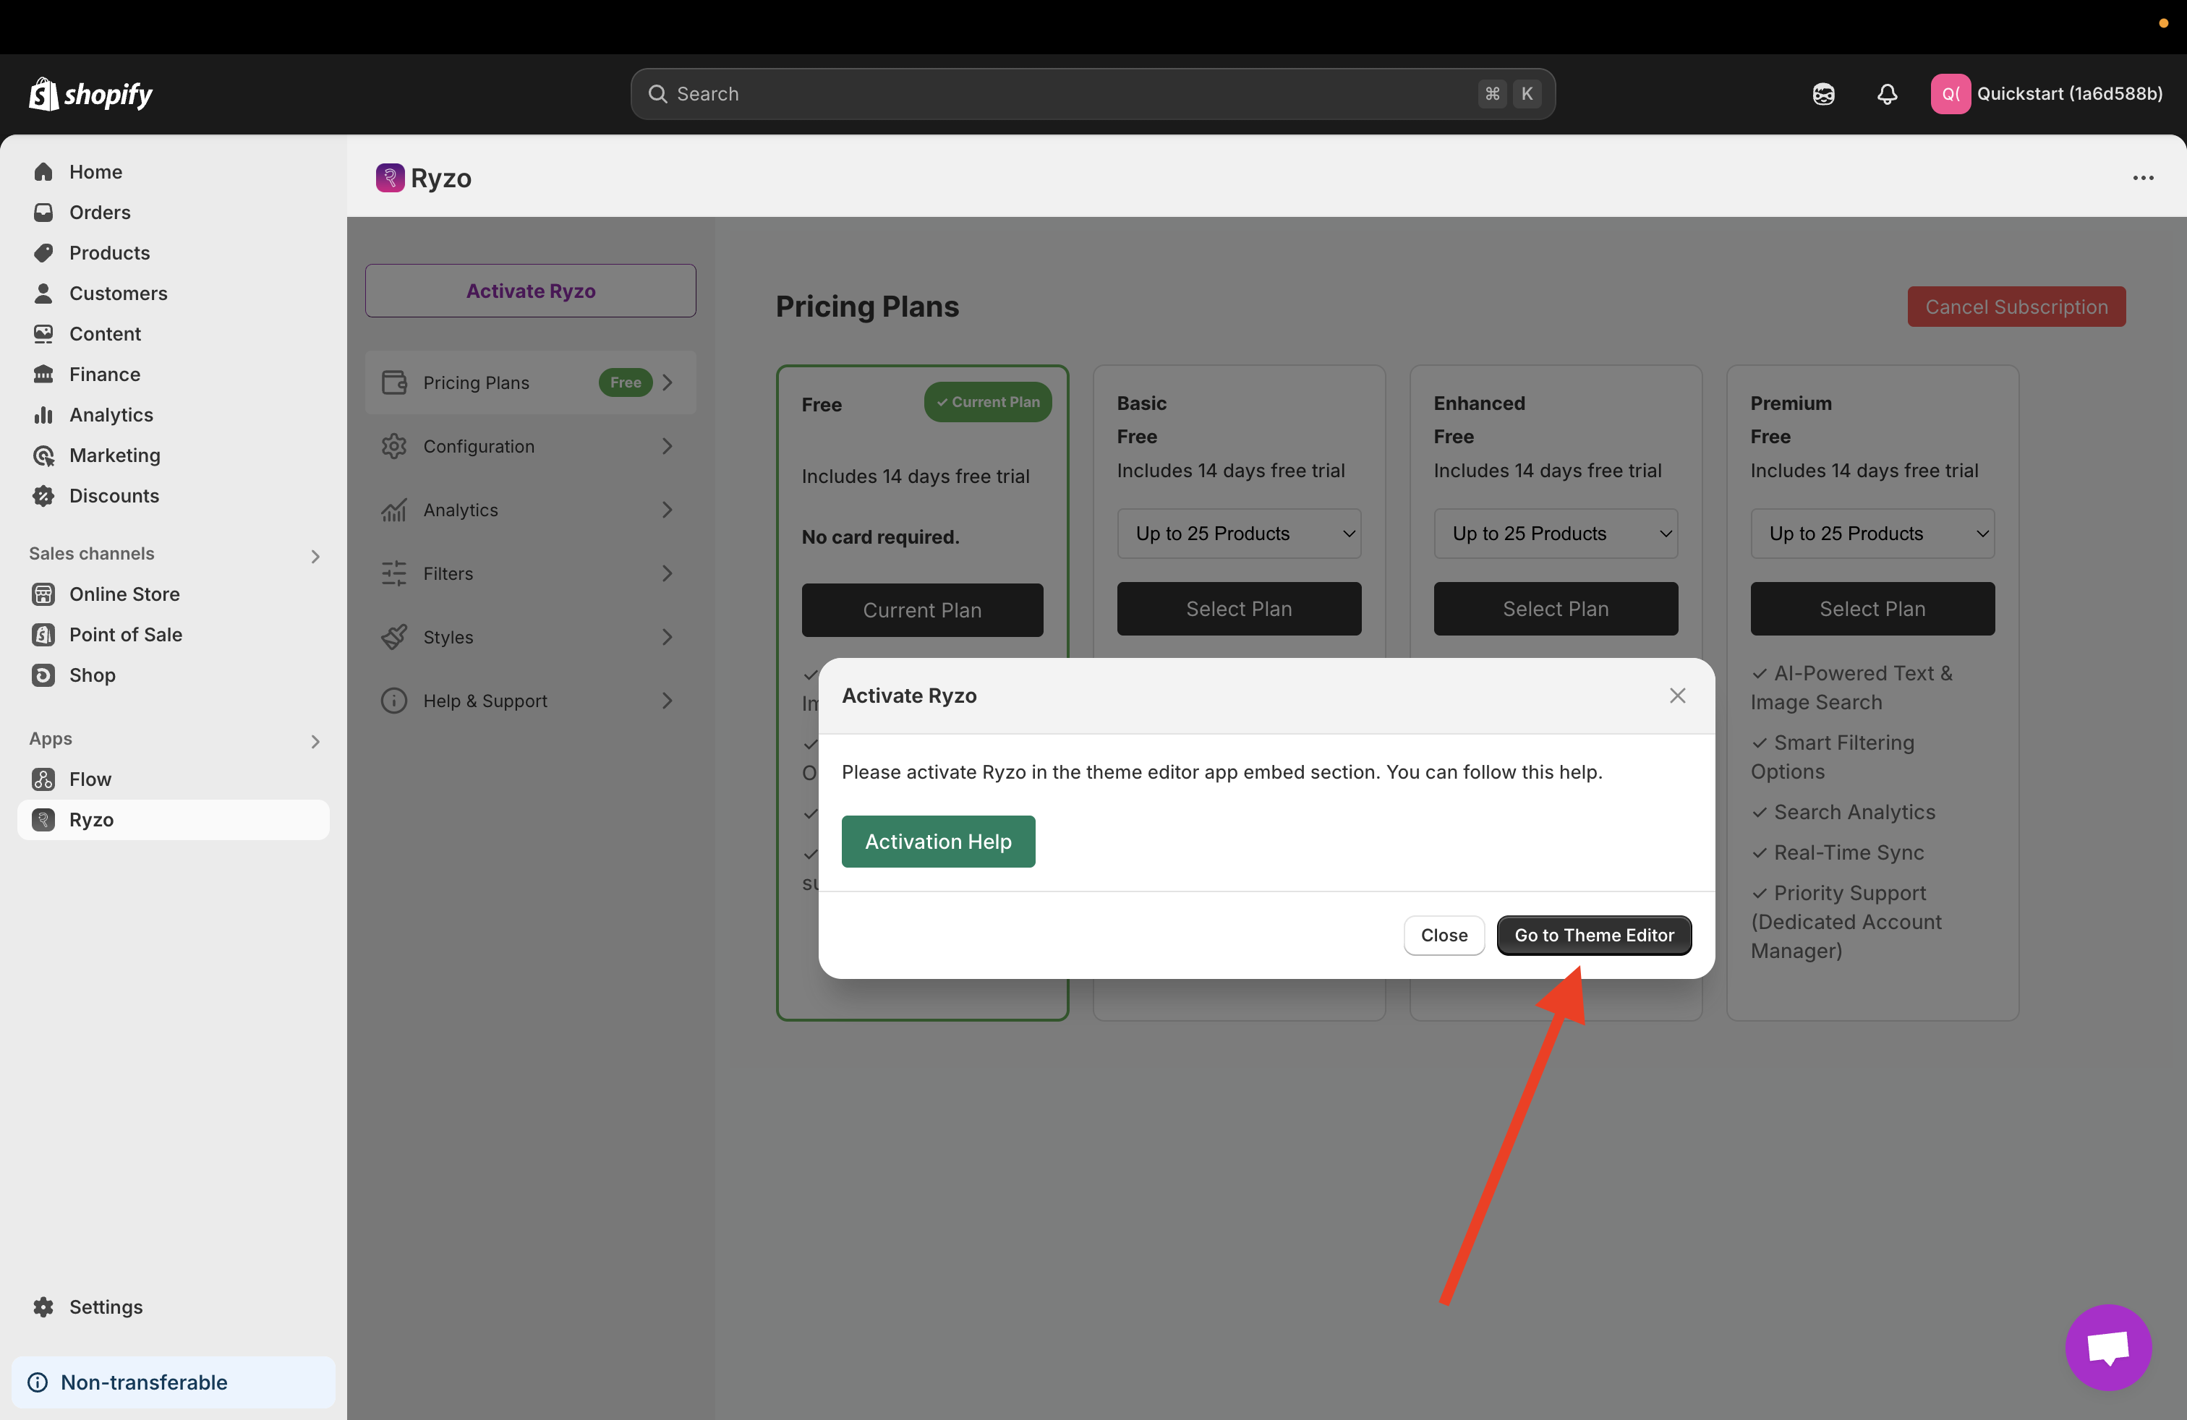Viewport: 2187px width, 1420px height.
Task: Click the Close button in the dialog
Action: pyautogui.click(x=1444, y=934)
